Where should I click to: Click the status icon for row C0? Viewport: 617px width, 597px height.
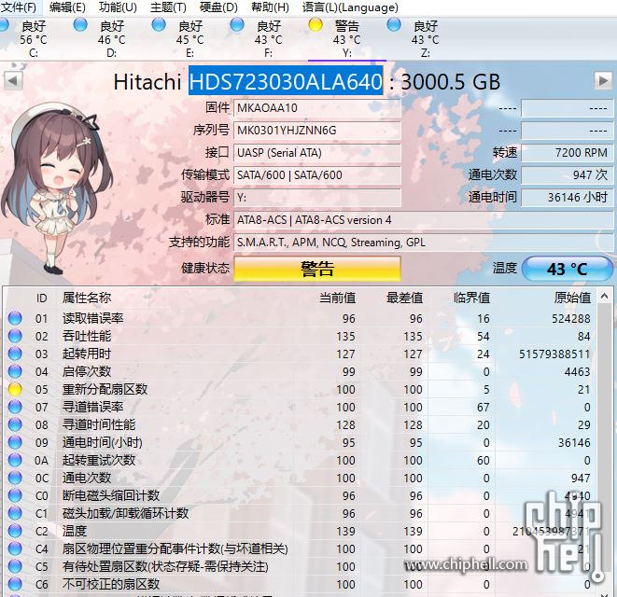click(15, 495)
